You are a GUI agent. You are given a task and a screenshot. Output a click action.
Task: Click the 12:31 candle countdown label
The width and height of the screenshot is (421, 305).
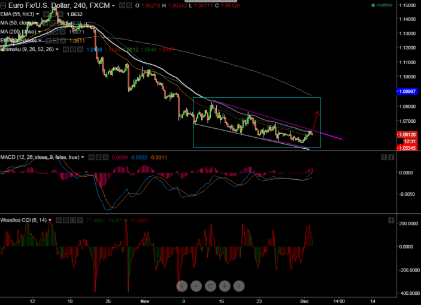coord(410,141)
